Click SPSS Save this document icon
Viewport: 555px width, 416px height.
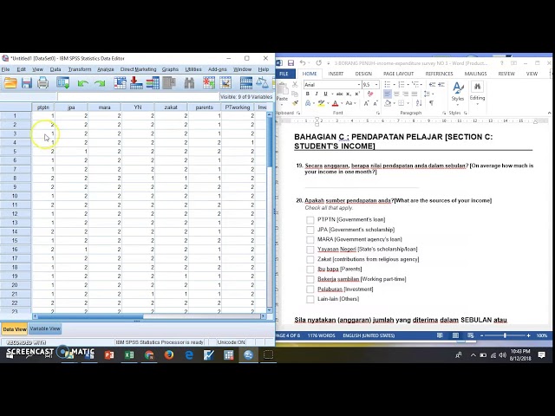27,83
